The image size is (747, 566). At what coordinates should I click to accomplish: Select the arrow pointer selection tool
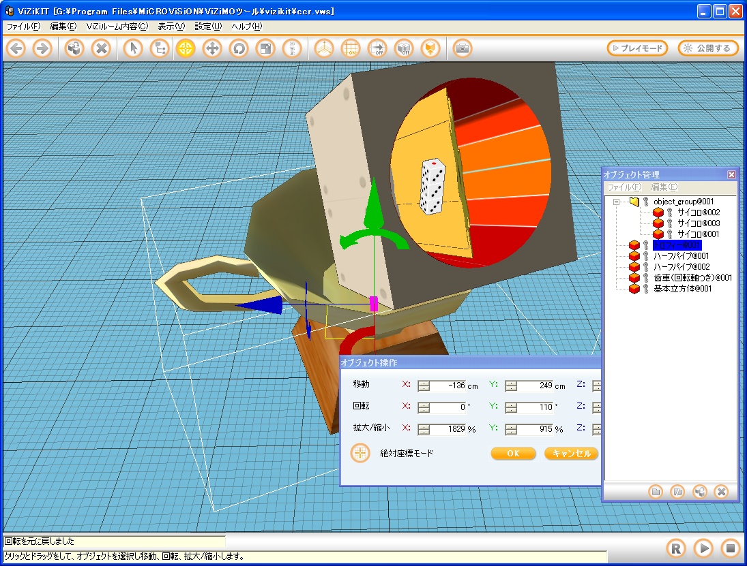(133, 48)
